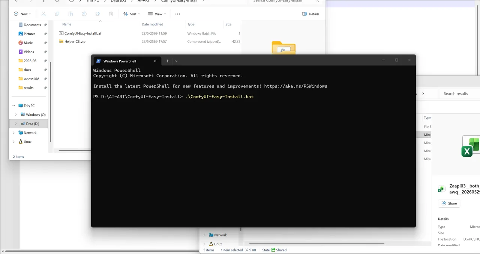
Task: Click the large Excel file preview icon
Action: [x=471, y=146]
